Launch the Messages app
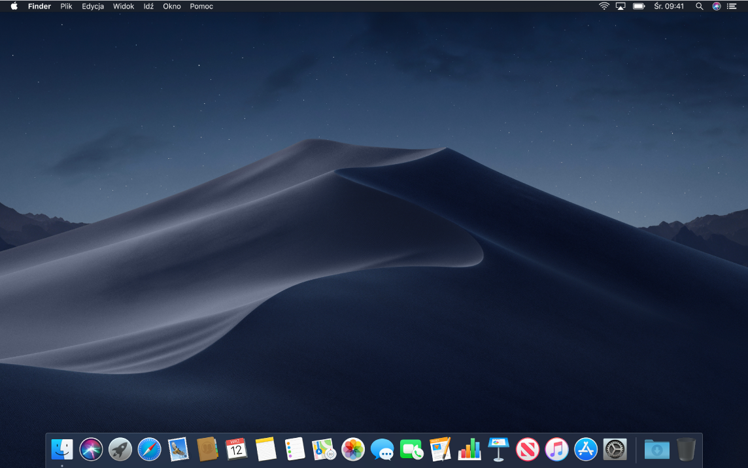Screen dimensions: 748x468 coord(382,449)
